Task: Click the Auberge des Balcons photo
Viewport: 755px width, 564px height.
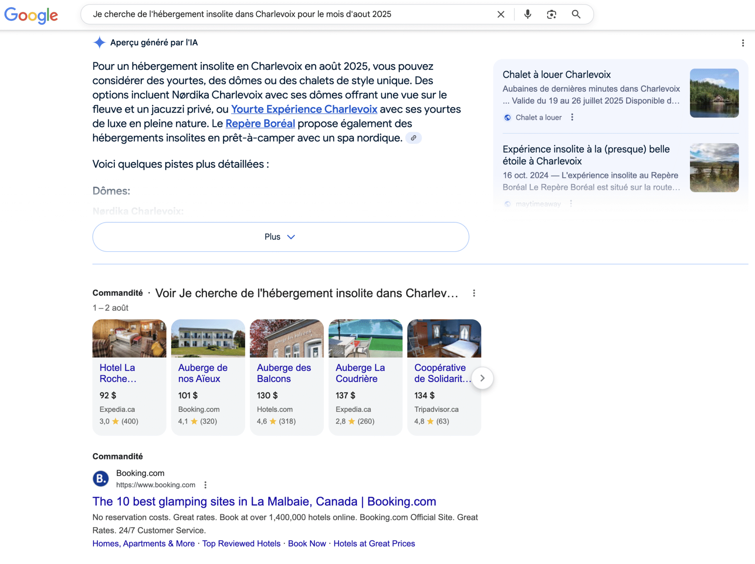Action: (x=287, y=338)
